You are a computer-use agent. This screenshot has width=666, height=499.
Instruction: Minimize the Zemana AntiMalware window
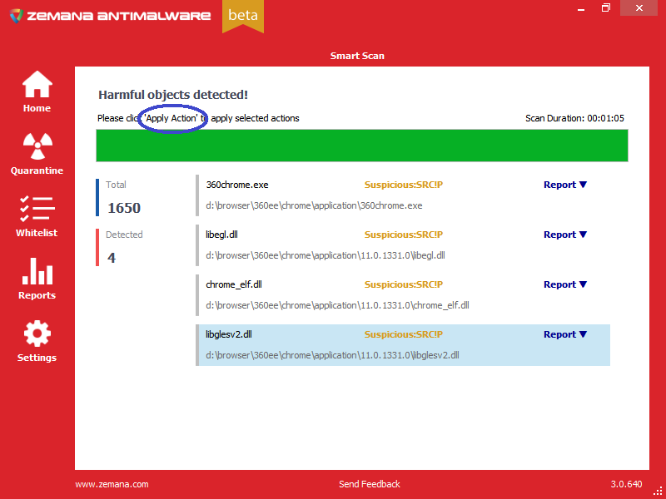point(581,8)
